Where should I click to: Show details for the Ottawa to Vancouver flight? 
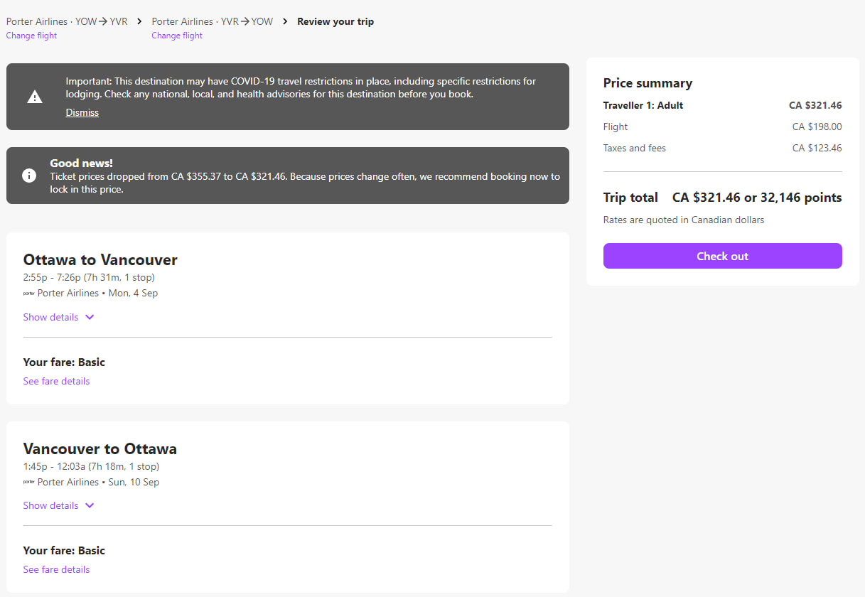pyautogui.click(x=51, y=318)
